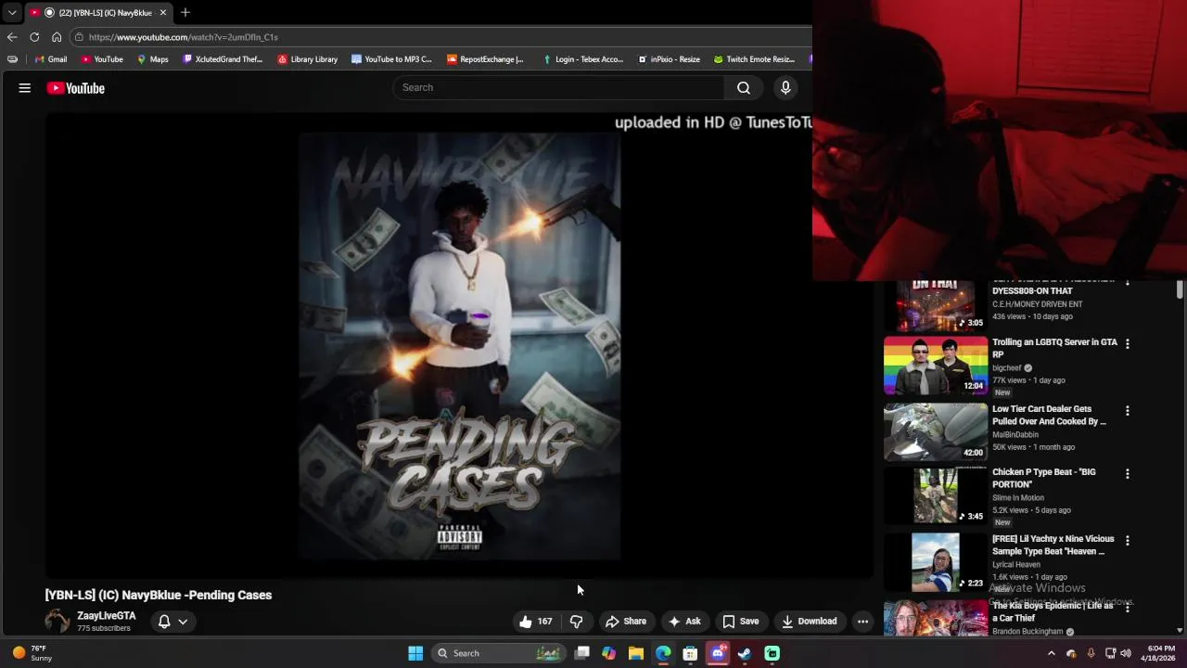Screen dimensions: 1187x668
Task: Switch to Microsoft Edge on taskbar
Action: [x=663, y=653]
